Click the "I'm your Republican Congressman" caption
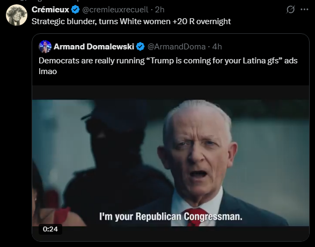Screen dimensions: 315x247 coord(171,216)
